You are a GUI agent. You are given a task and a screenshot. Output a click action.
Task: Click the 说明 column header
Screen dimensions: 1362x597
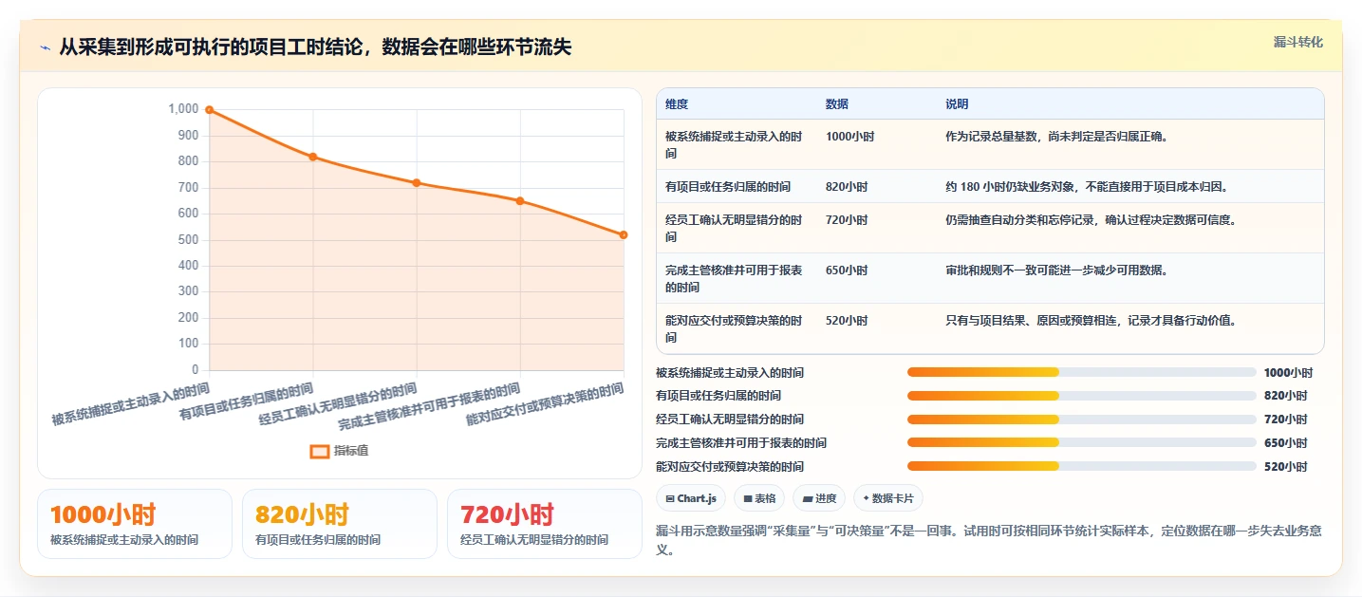coord(957,103)
